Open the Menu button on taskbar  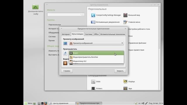(x=29, y=103)
